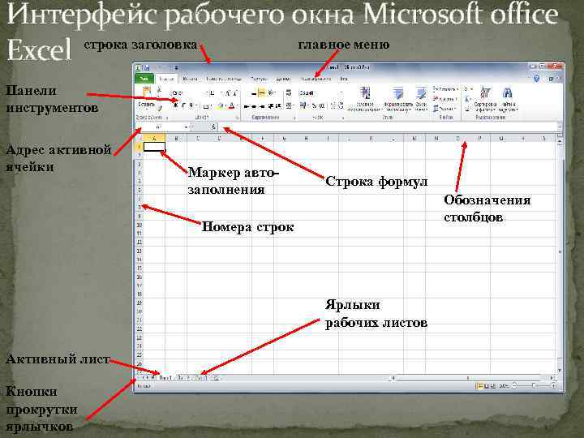Click the Center text alignment icon
The height and width of the screenshot is (438, 584).
(x=254, y=106)
